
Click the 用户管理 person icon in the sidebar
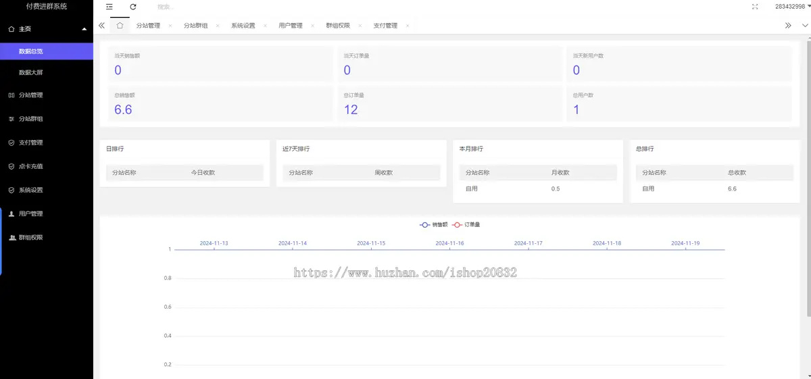[11, 213]
